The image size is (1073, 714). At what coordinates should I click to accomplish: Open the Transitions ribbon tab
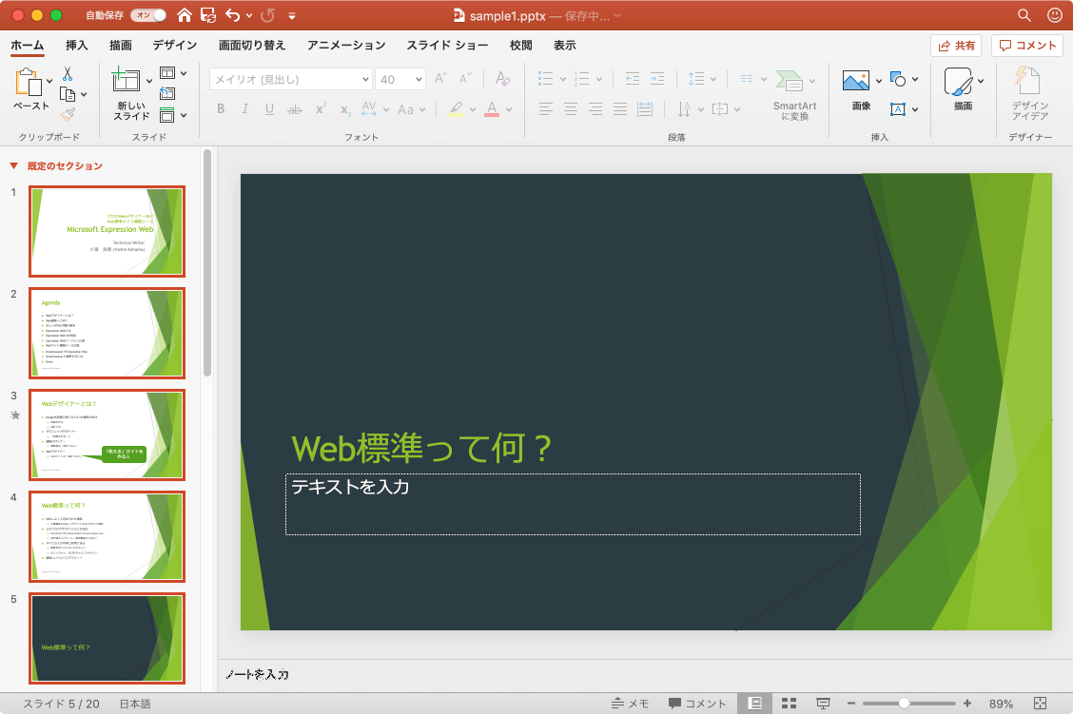[252, 45]
